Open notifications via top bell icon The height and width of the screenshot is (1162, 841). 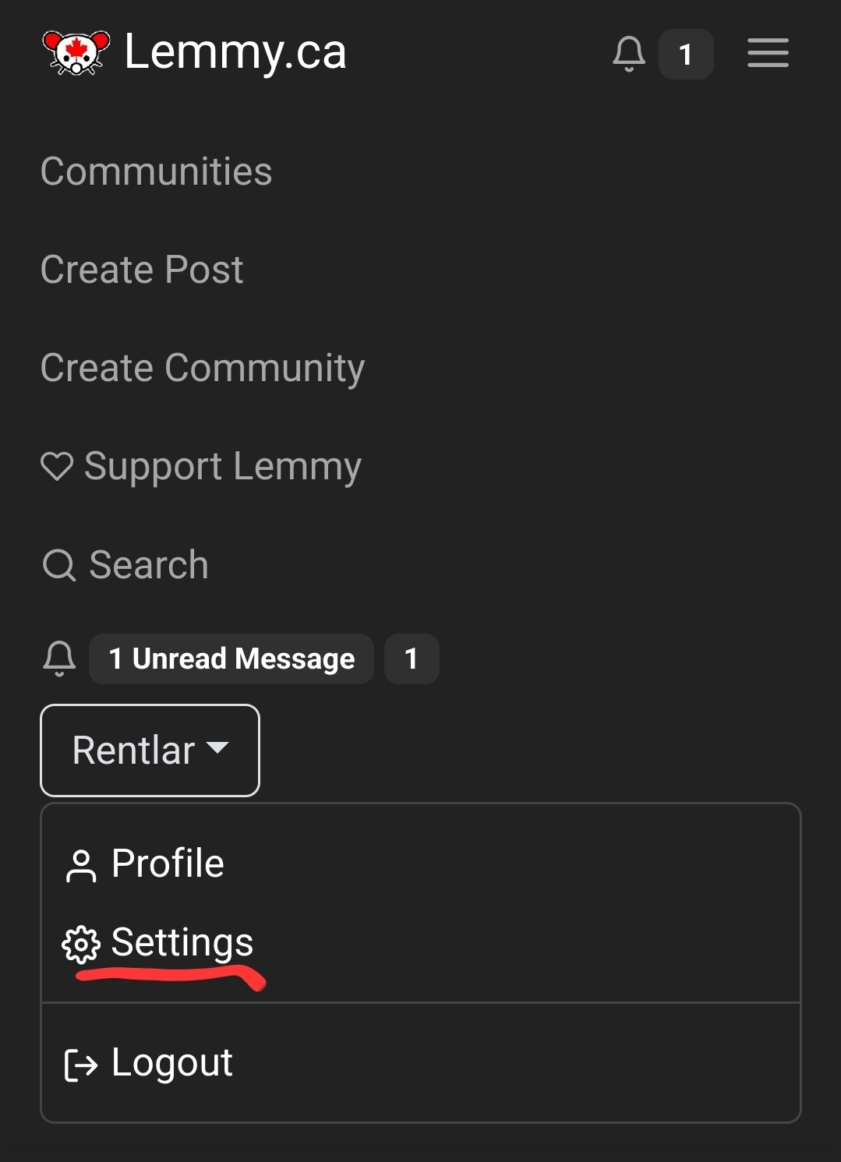(x=629, y=54)
